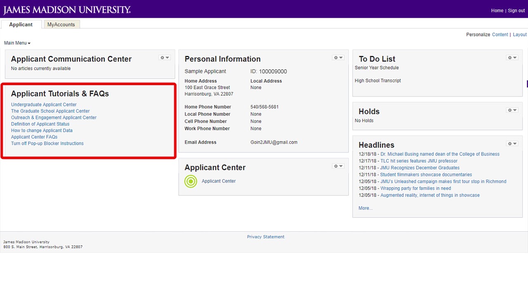Click the Personal Information heading
This screenshot has height=297, width=528.
(223, 59)
